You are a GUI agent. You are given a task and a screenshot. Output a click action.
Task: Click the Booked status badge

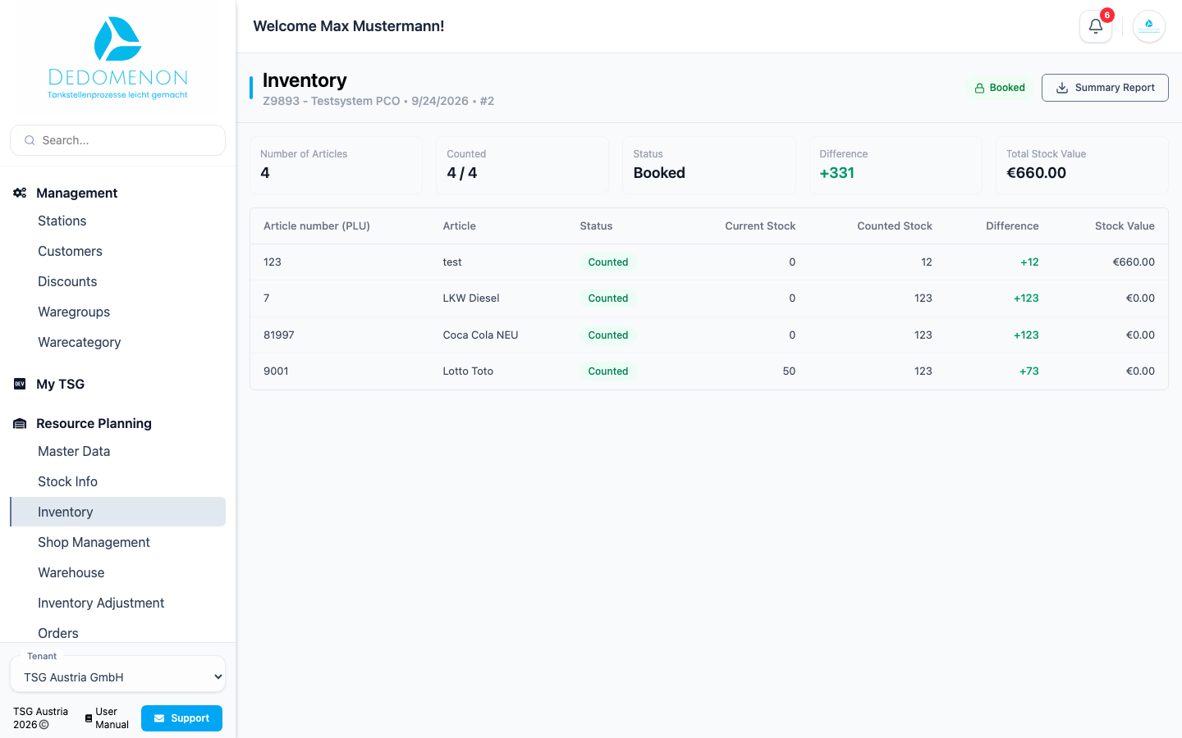click(1000, 88)
